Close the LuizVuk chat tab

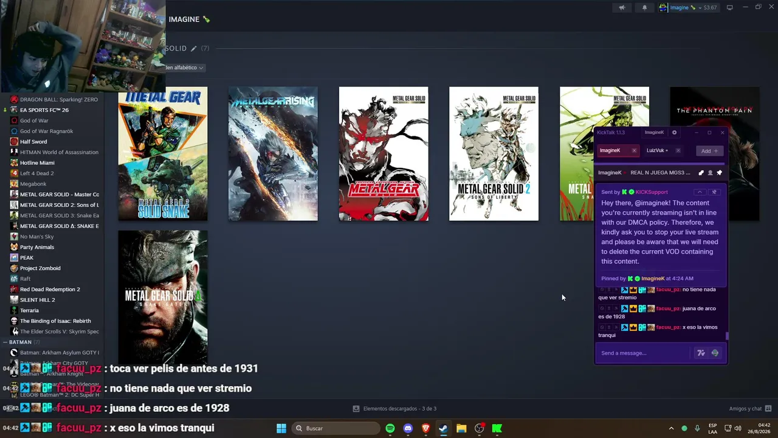pos(678,151)
